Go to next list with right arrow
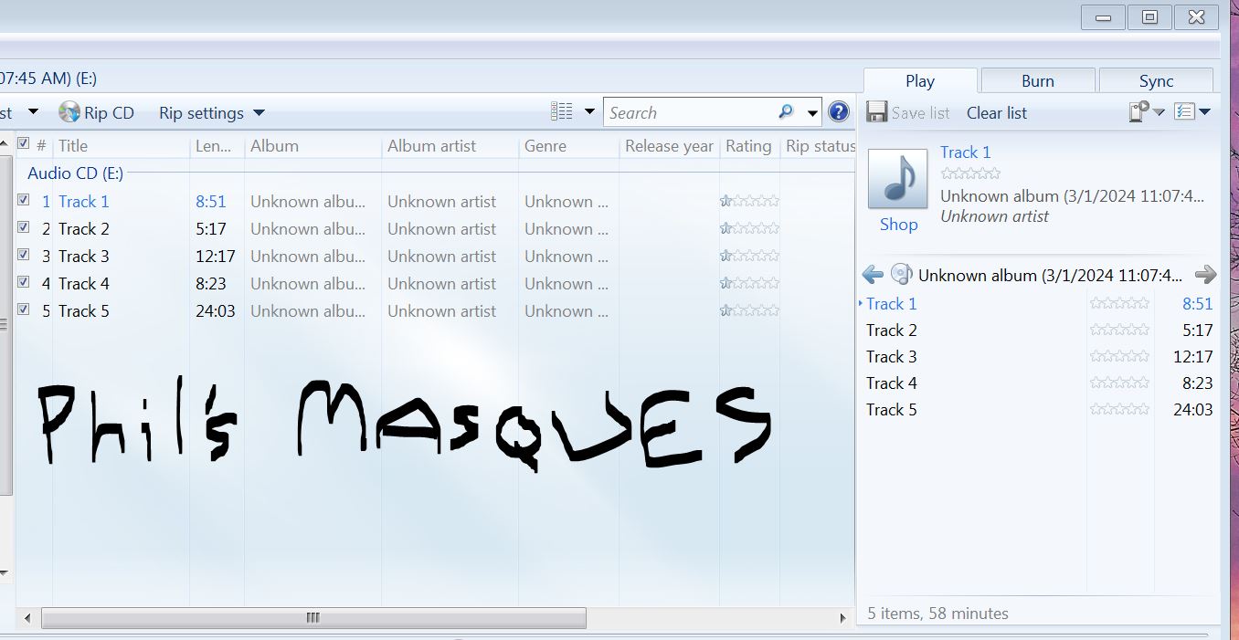The image size is (1239, 640). (1206, 275)
